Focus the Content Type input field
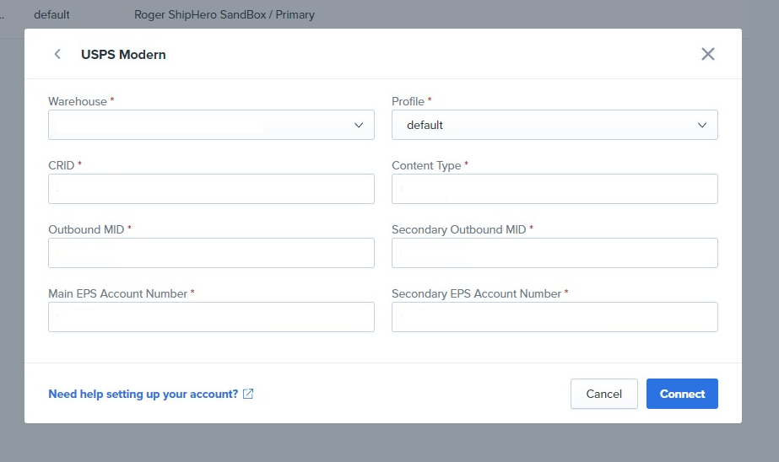This screenshot has height=462, width=779. [554, 189]
